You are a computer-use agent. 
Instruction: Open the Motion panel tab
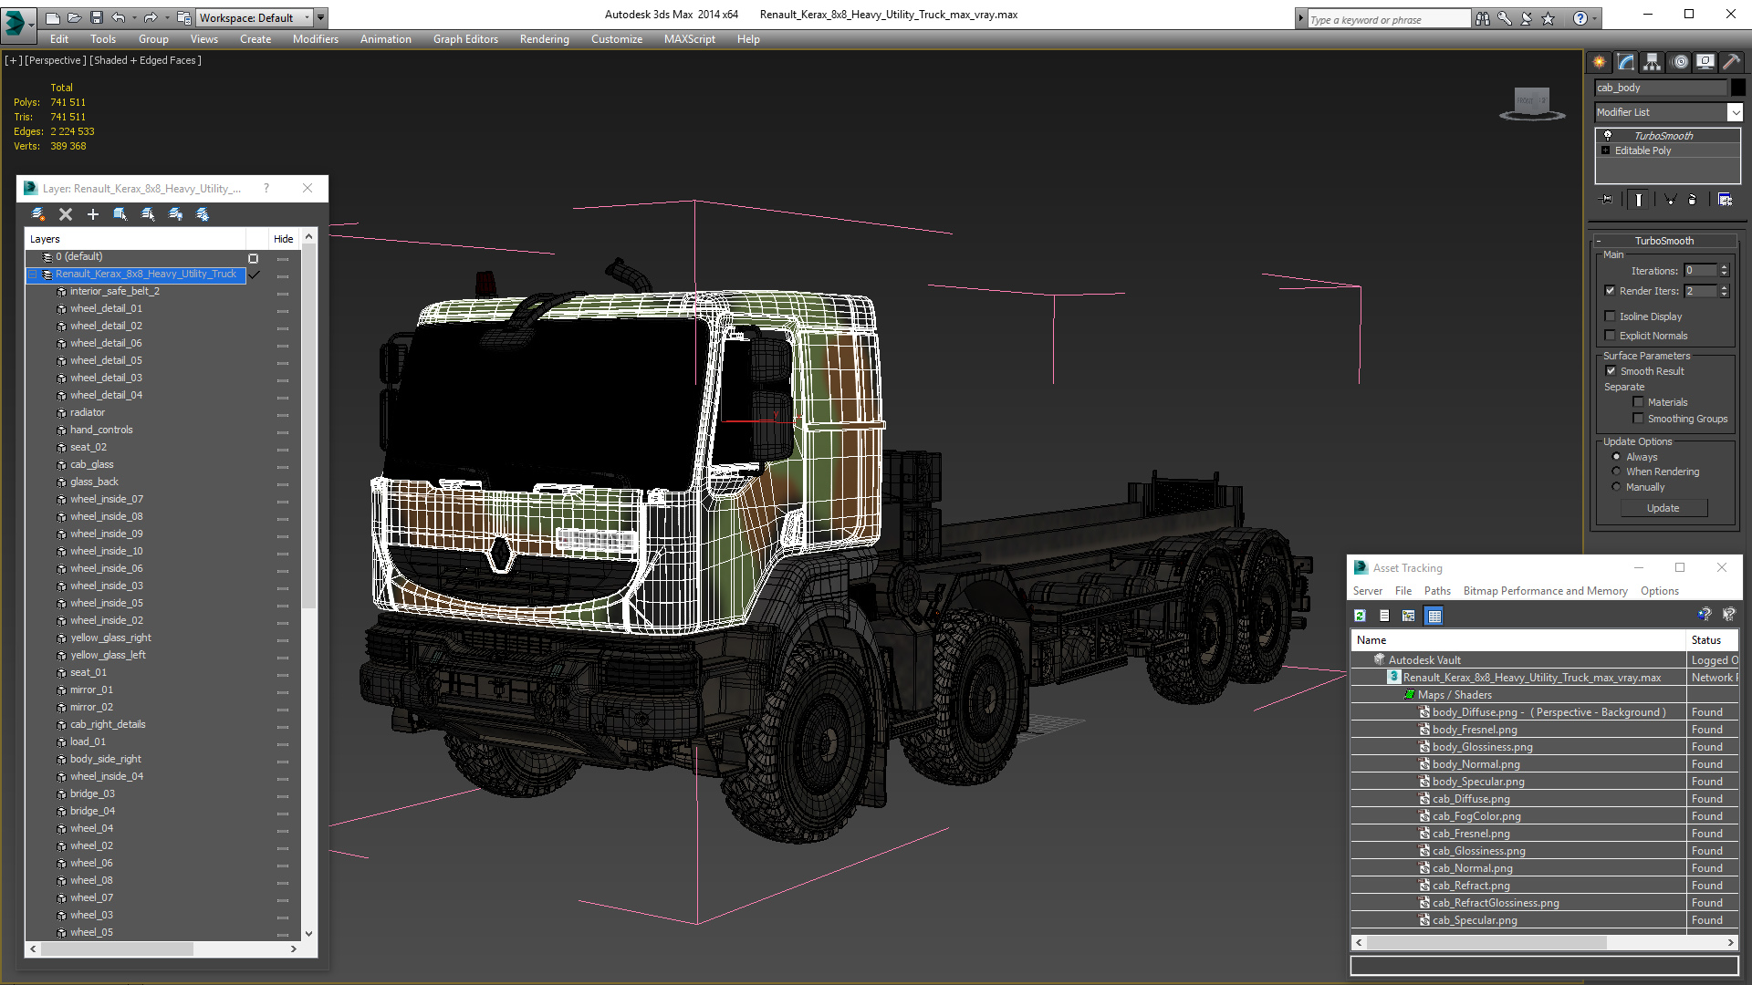point(1680,62)
